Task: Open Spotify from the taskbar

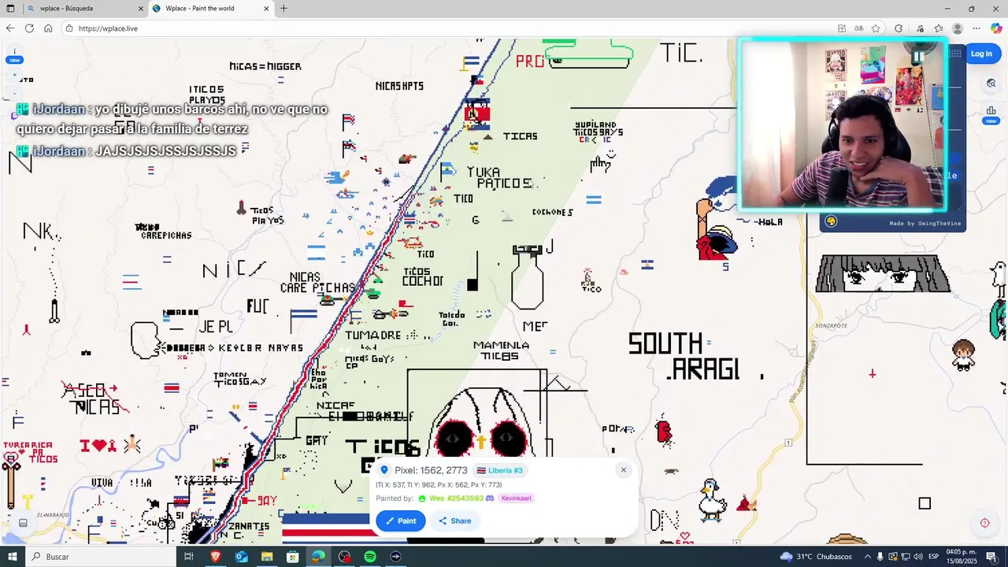Action: coord(370,557)
